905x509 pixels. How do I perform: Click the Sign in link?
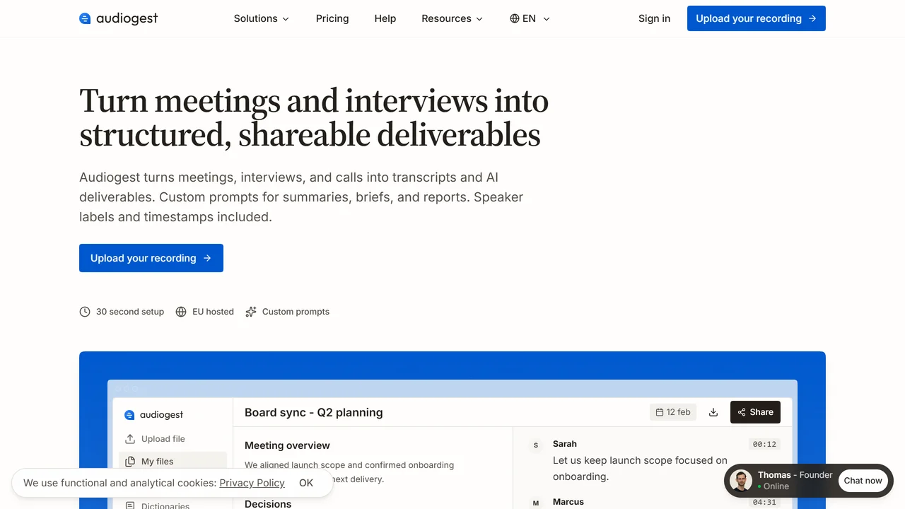(654, 18)
